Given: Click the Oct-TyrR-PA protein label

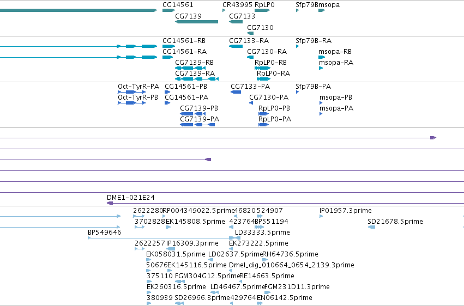Looking at the screenshot, I should point(138,86).
